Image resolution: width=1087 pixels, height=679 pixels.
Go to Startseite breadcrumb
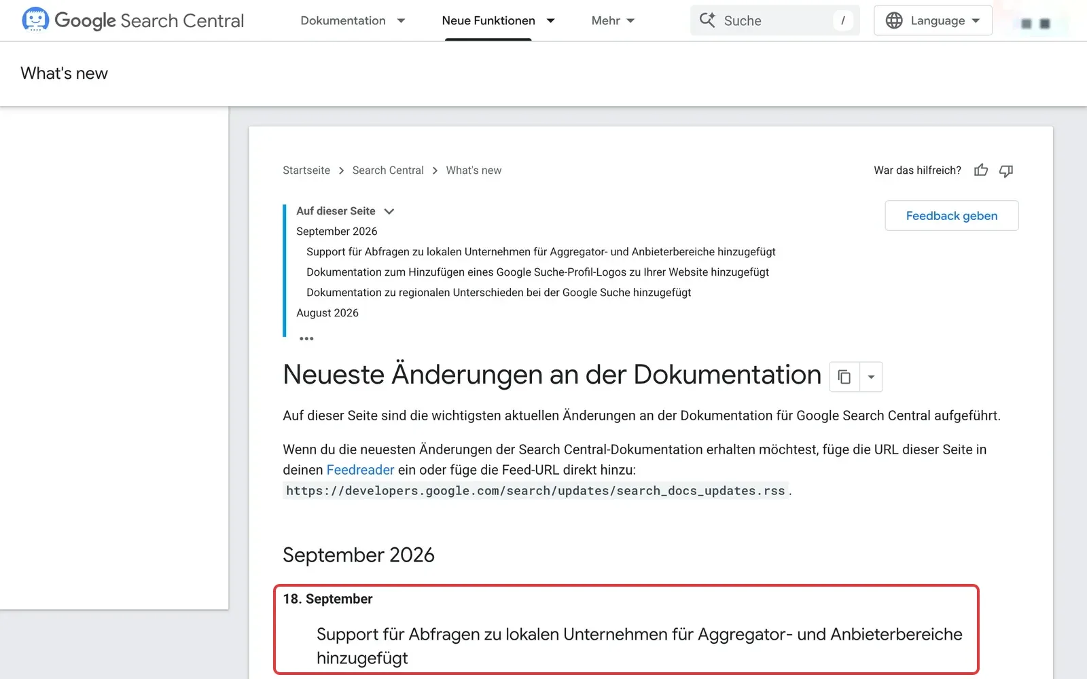306,170
